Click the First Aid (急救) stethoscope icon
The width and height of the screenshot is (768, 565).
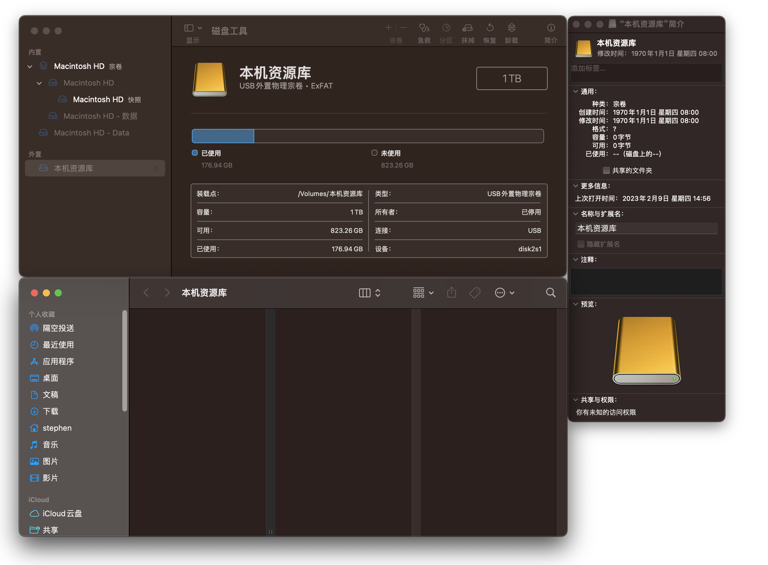point(424,28)
